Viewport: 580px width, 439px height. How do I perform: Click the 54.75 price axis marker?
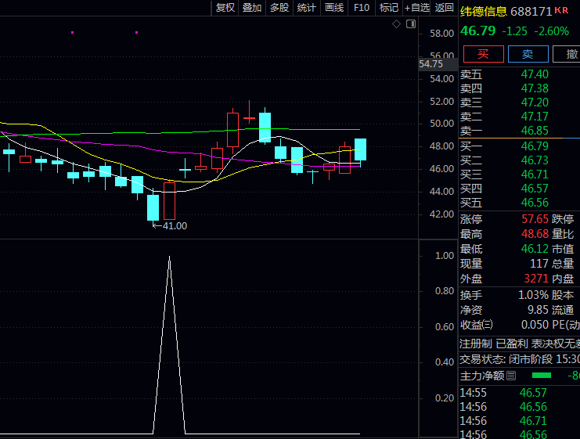click(x=431, y=64)
